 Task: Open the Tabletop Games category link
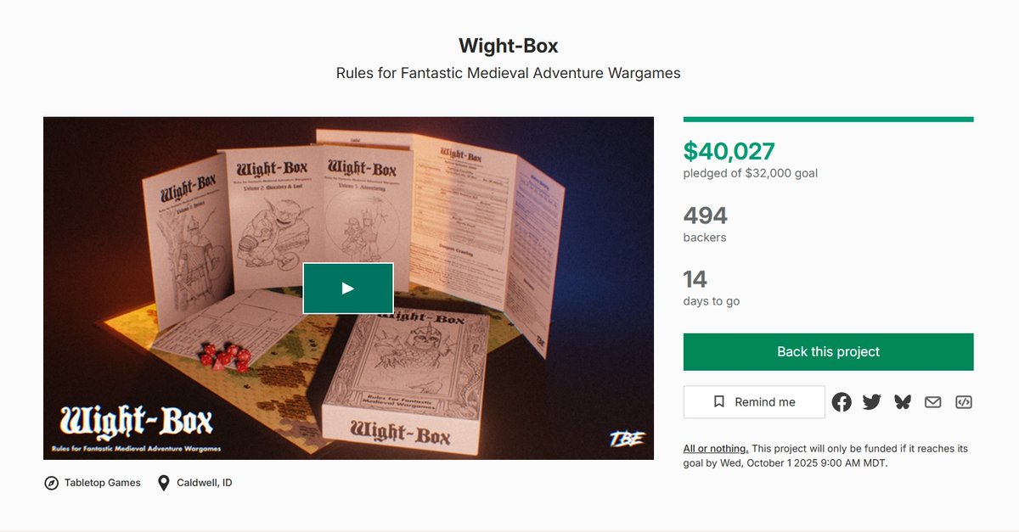click(x=103, y=483)
